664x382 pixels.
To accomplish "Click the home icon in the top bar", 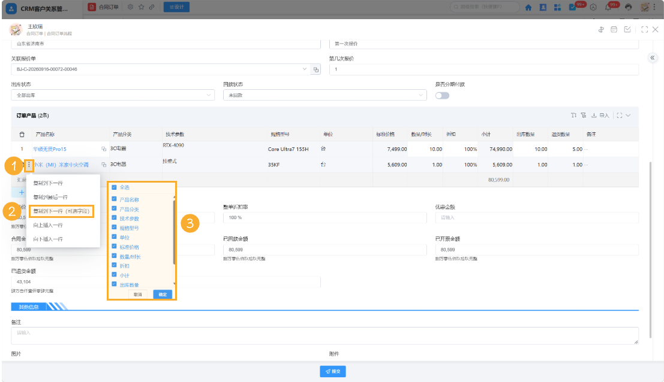I will (528, 7).
